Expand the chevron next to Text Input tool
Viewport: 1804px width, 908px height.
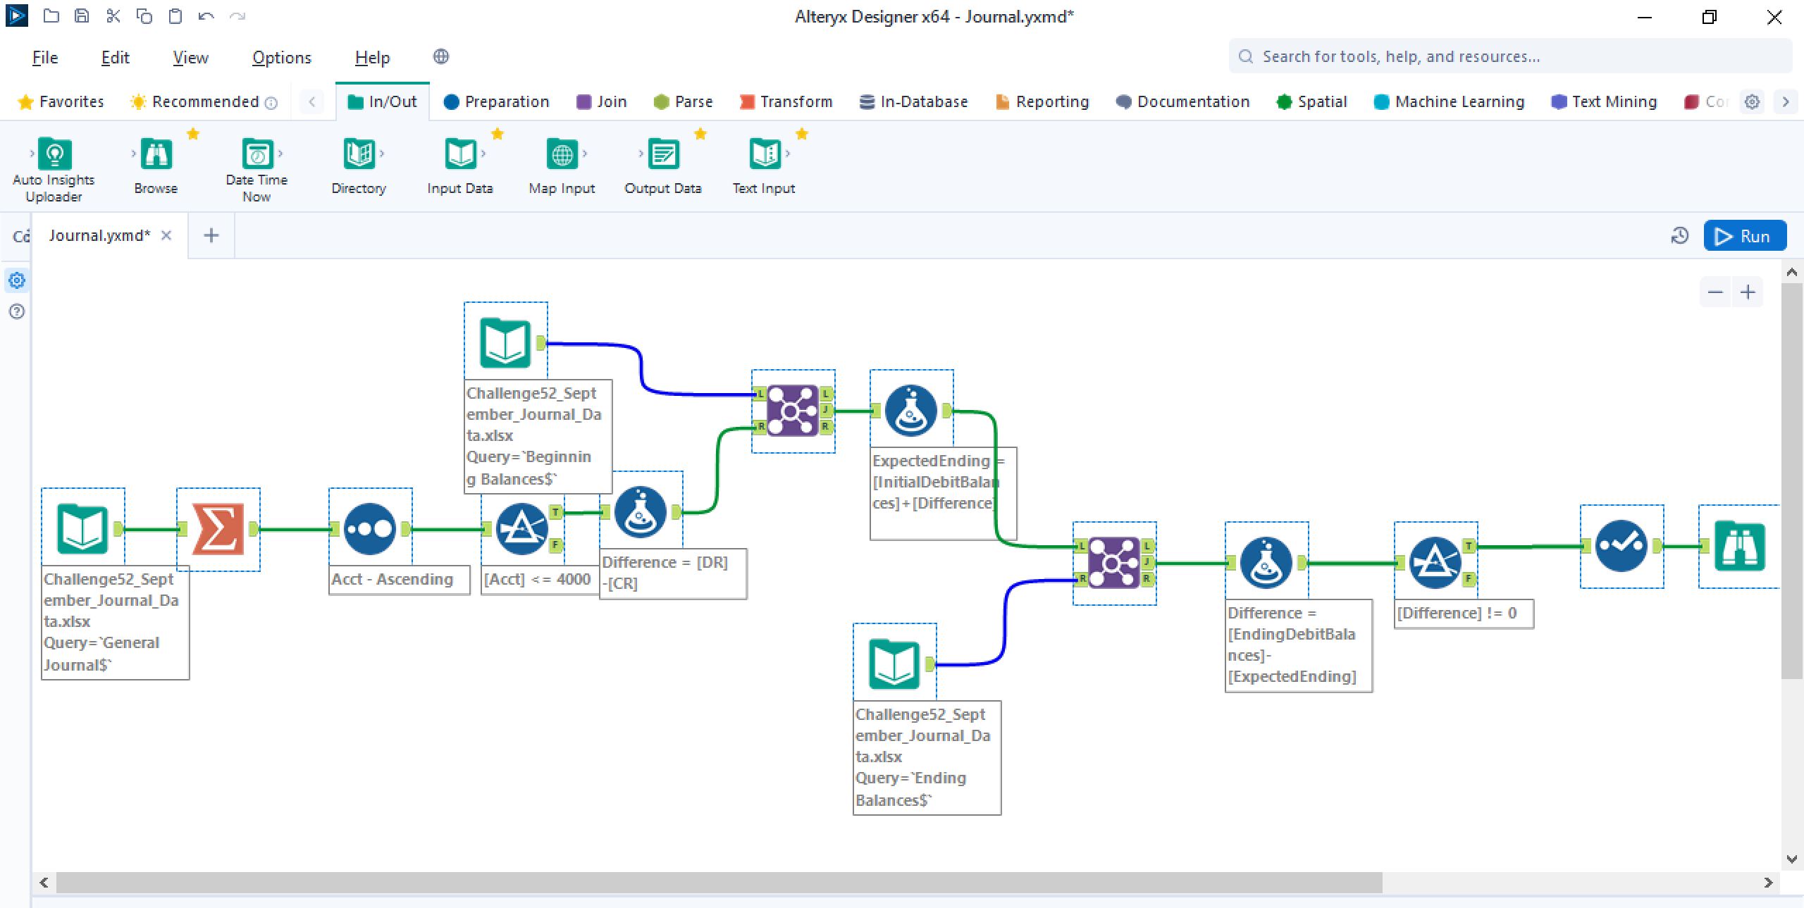click(x=788, y=154)
